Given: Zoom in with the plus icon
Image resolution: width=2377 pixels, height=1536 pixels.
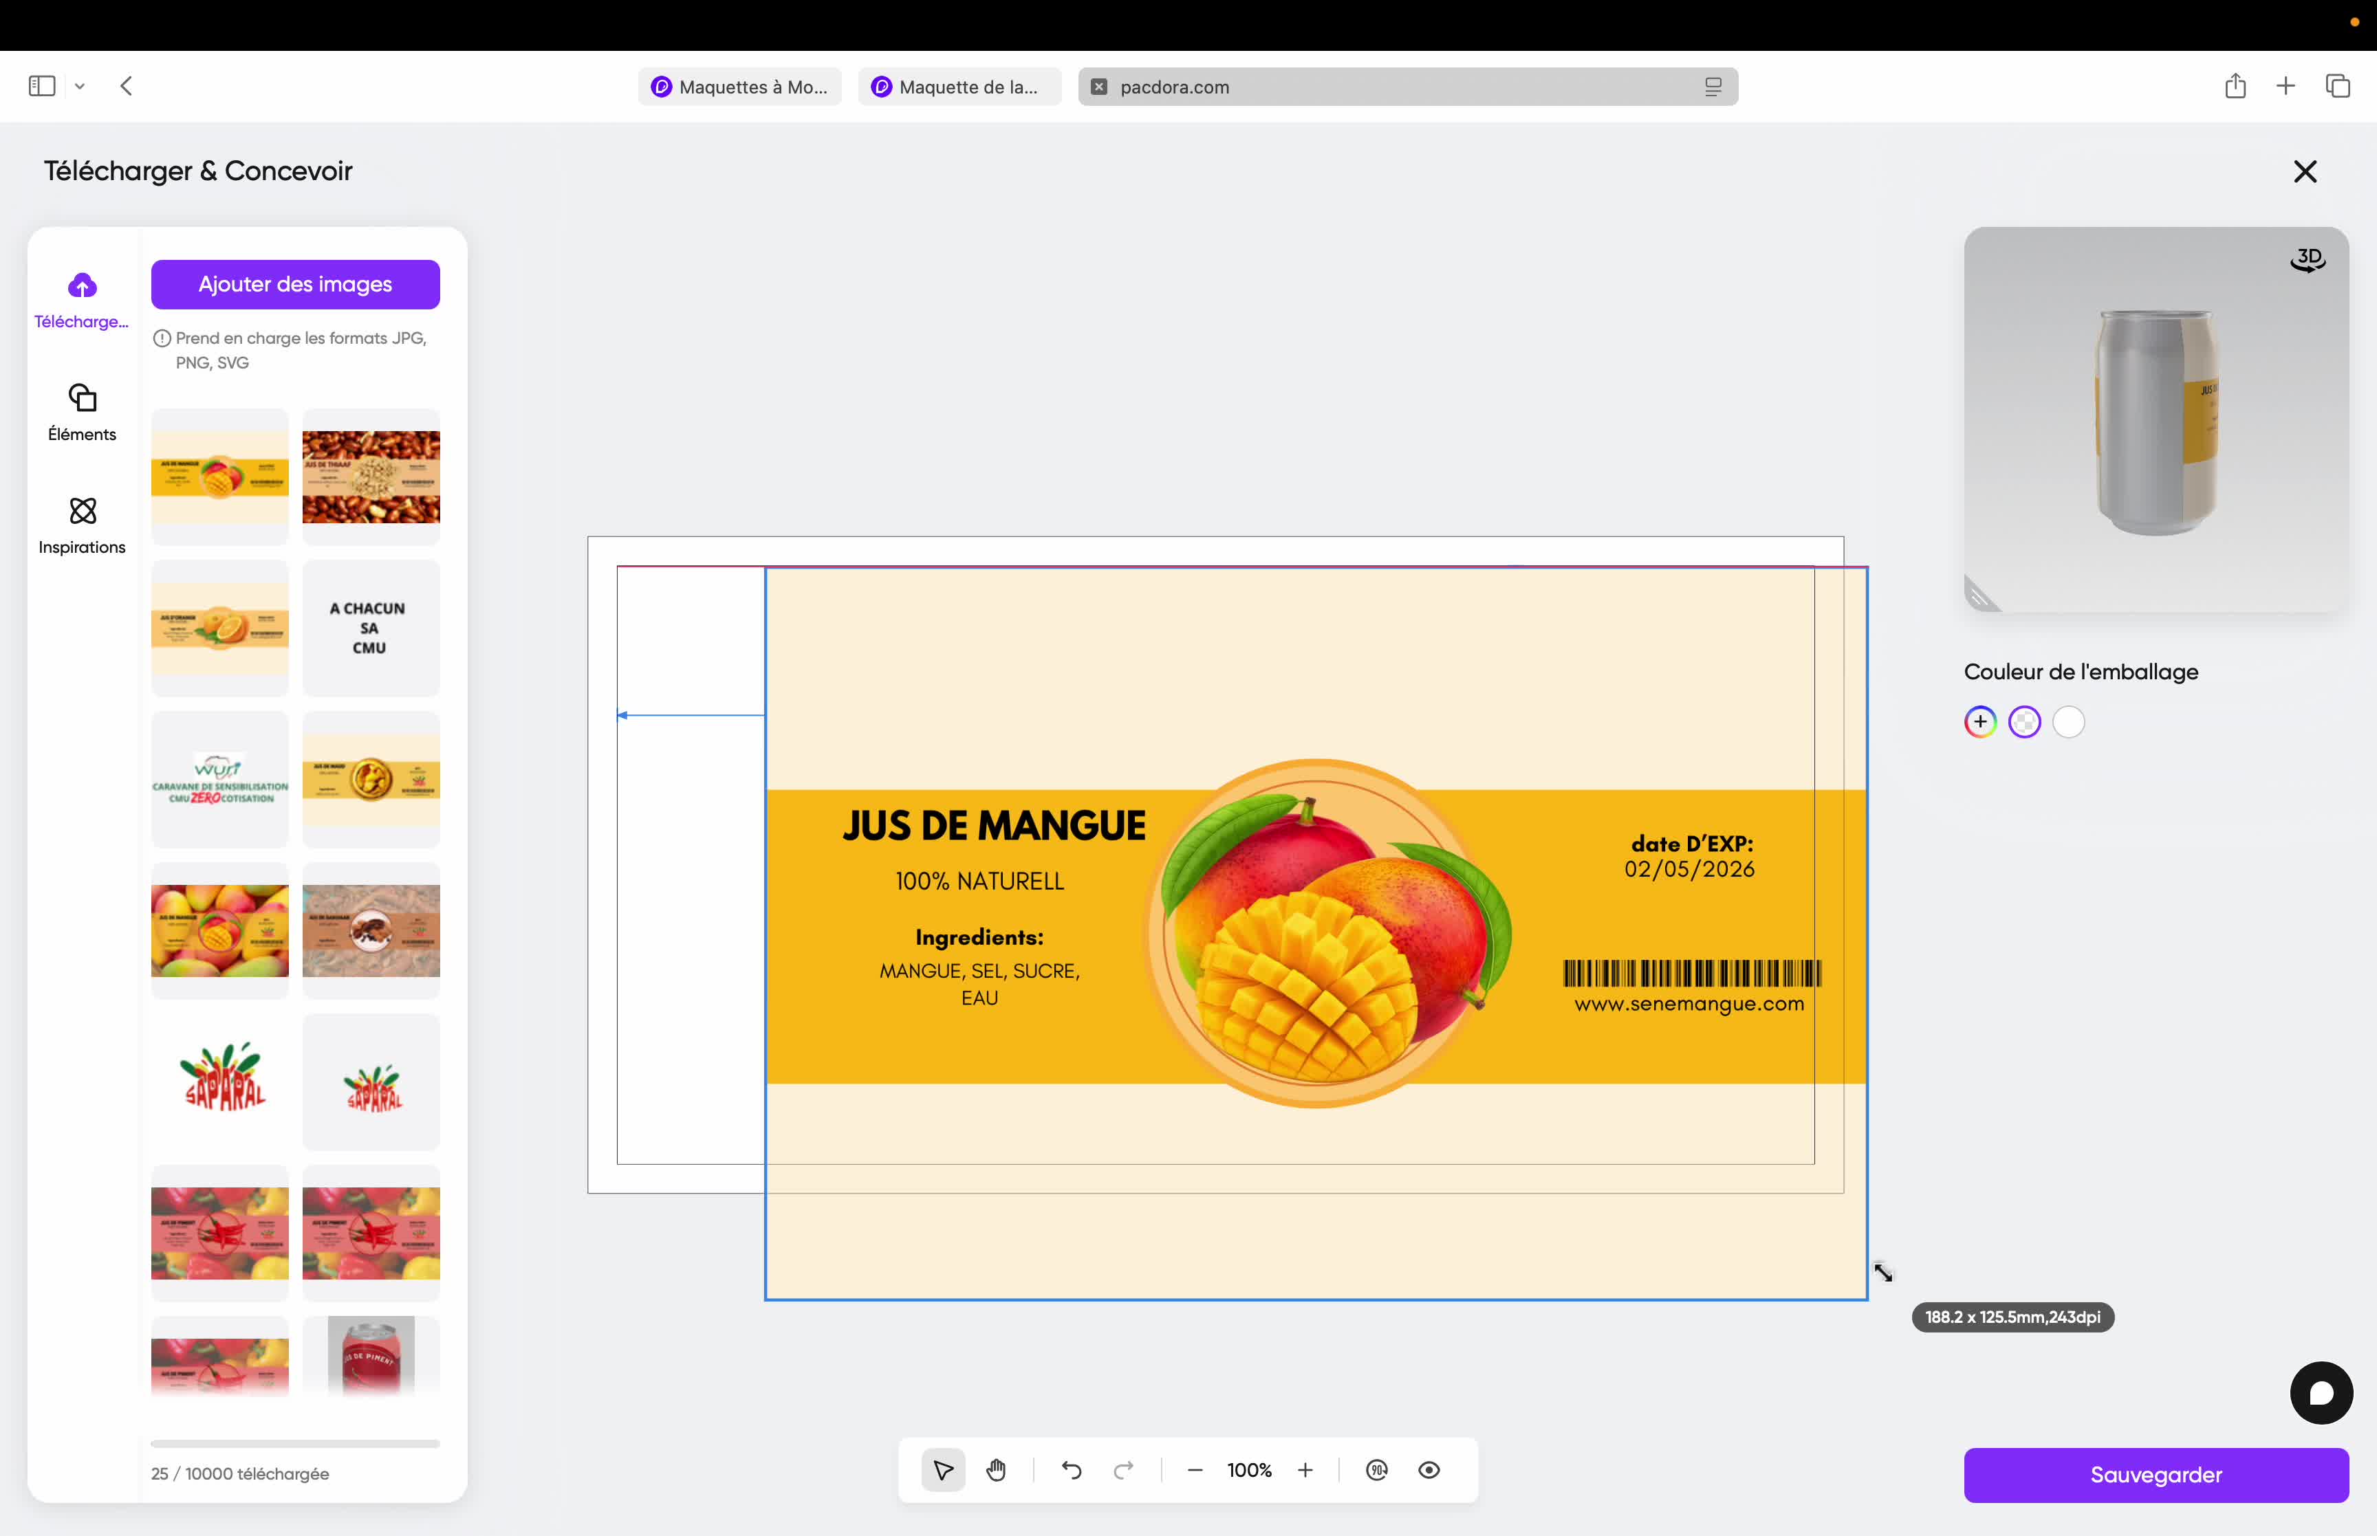Looking at the screenshot, I should [1305, 1470].
